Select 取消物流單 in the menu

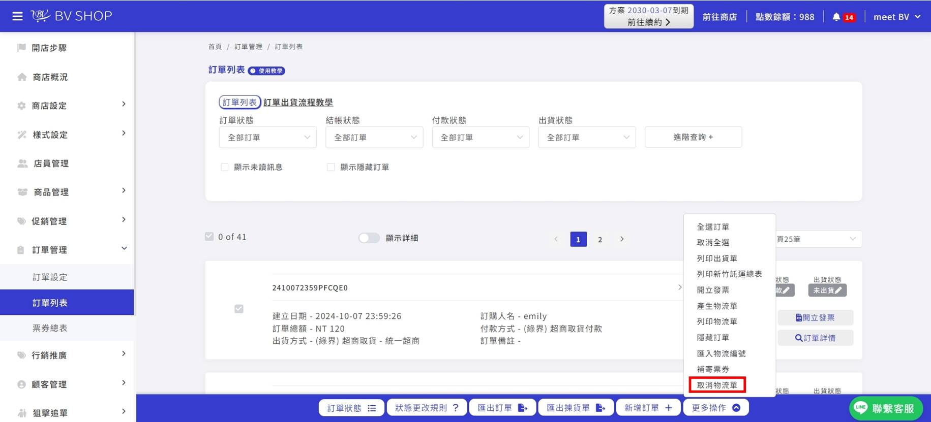tap(717, 385)
